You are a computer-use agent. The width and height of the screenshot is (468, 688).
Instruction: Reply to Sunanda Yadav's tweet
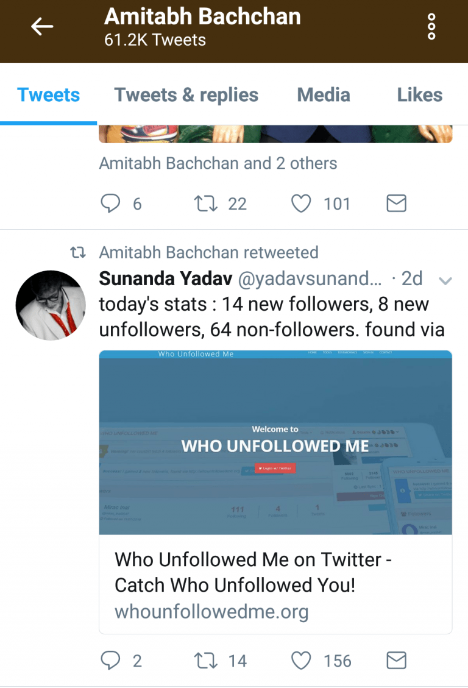(110, 661)
